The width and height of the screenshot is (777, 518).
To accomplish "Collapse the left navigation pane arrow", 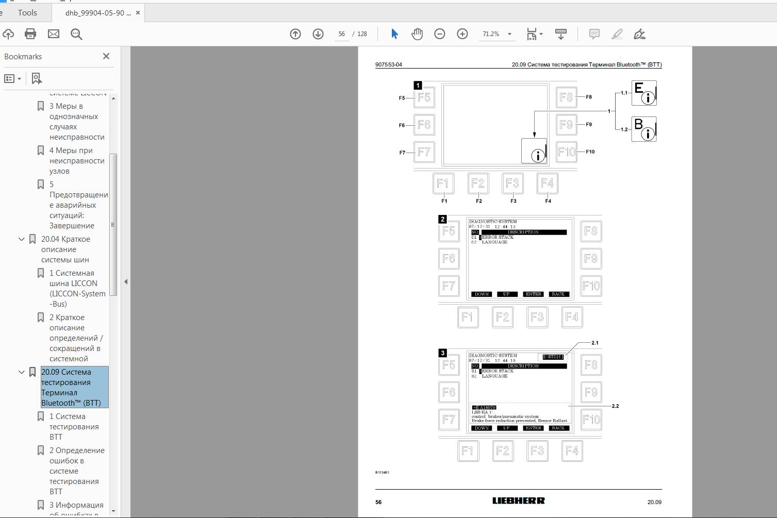I will point(126,281).
